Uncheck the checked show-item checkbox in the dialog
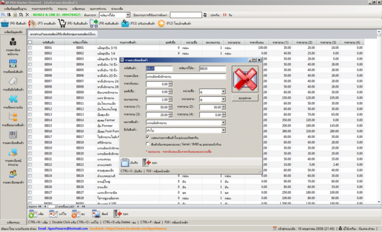This screenshot has width=382, height=232. [148, 137]
